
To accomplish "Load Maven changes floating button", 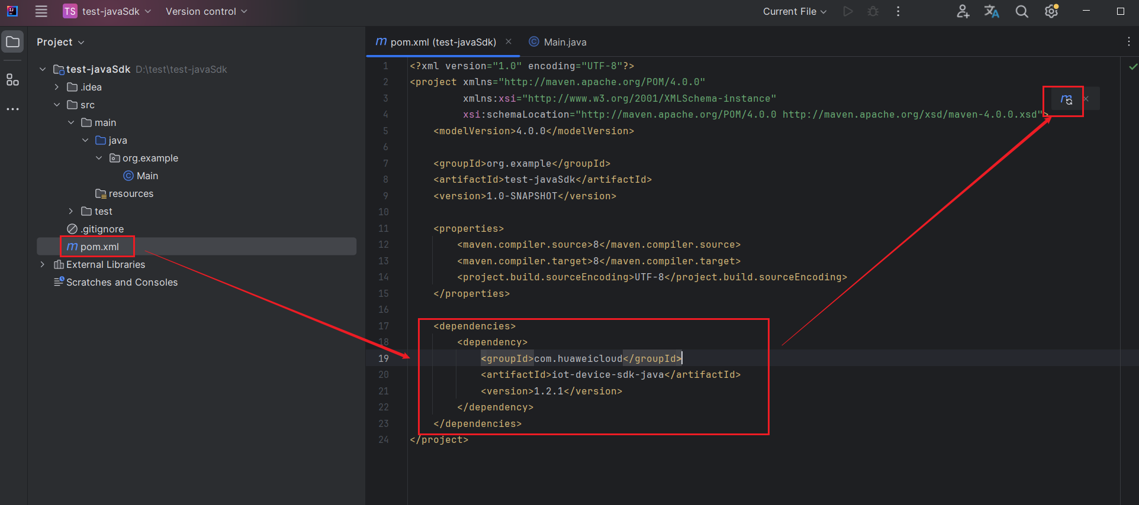I will pos(1066,99).
